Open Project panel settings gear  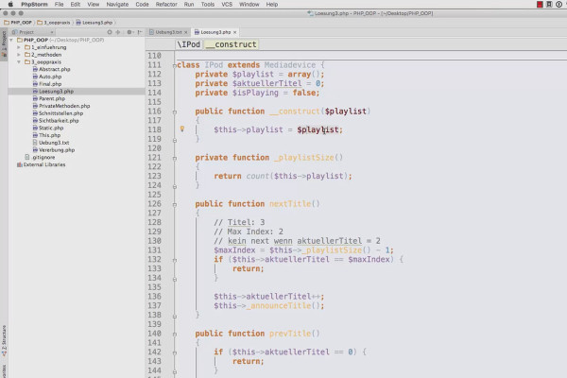pyautogui.click(x=129, y=32)
